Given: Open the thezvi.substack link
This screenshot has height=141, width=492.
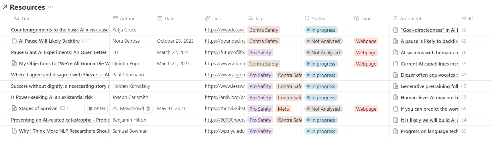Looking at the screenshot, I should tap(225, 109).
